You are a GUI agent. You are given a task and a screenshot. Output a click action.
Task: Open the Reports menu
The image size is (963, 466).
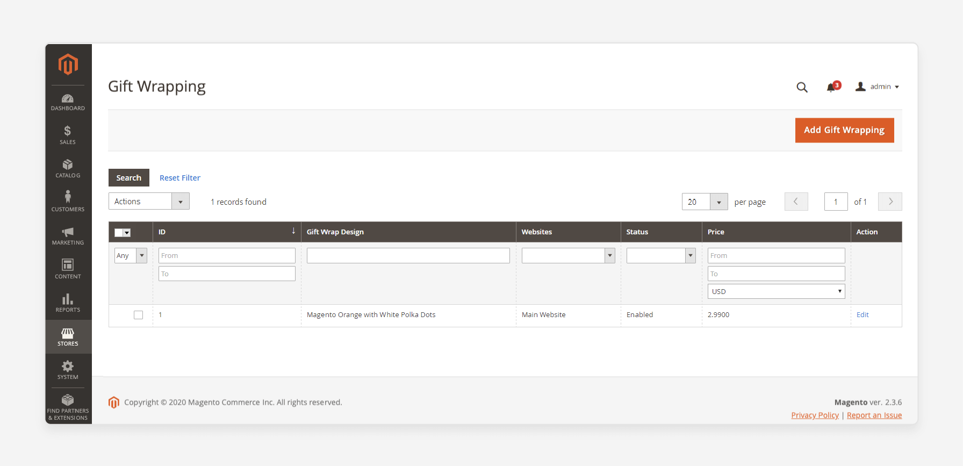68,304
